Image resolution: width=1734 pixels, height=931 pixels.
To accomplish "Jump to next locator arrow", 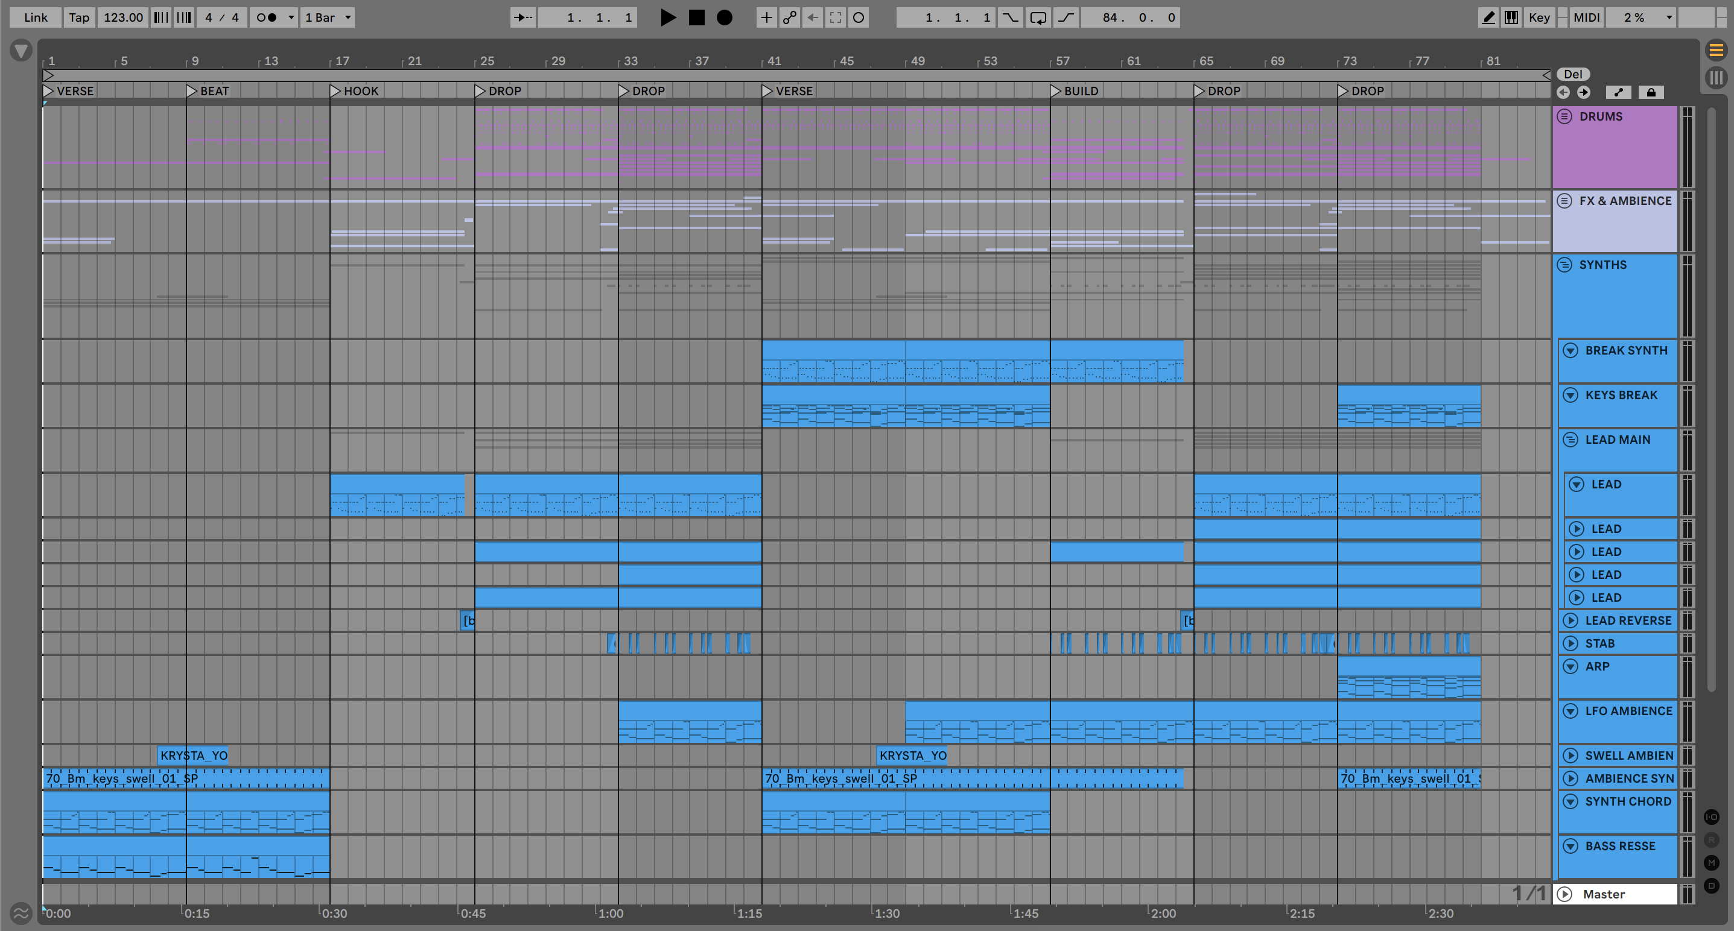I will click(x=1583, y=92).
